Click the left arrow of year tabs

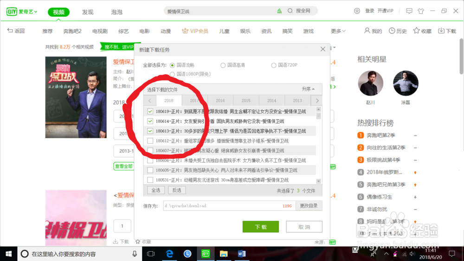[150, 101]
